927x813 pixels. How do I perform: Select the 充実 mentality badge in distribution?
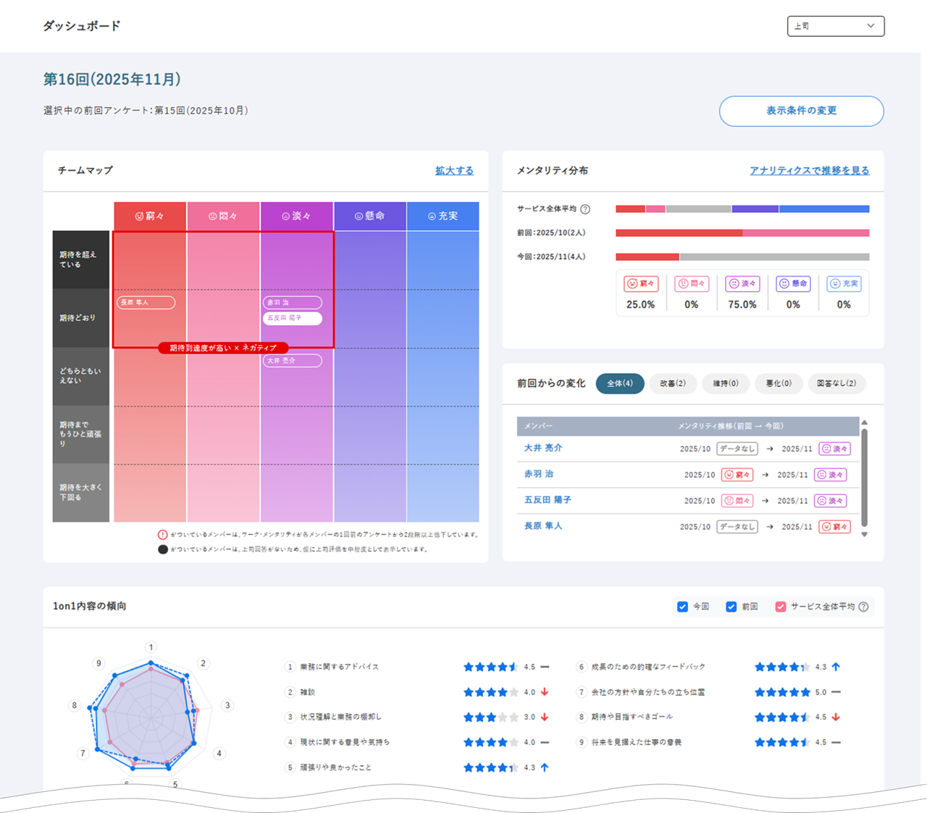(x=844, y=284)
